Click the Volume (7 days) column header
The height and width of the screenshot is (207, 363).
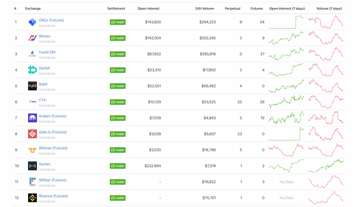click(329, 9)
